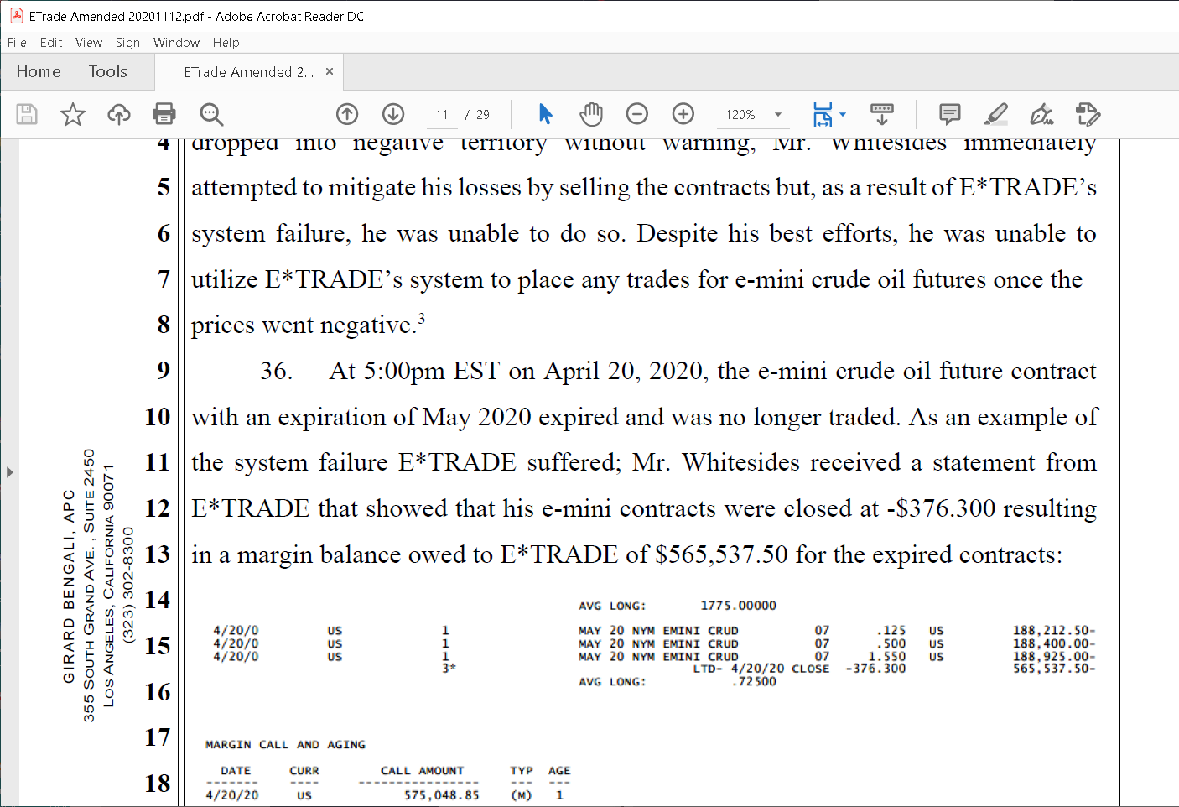Click line number 14 in the margin
The image size is (1179, 807).
(158, 600)
